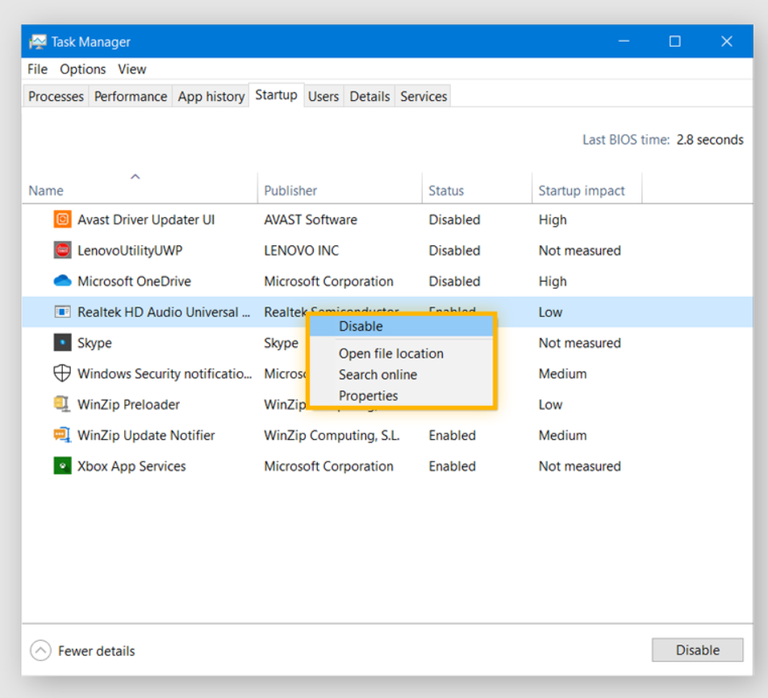Viewport: 768px width, 698px height.
Task: Open the View menu
Action: [x=131, y=69]
